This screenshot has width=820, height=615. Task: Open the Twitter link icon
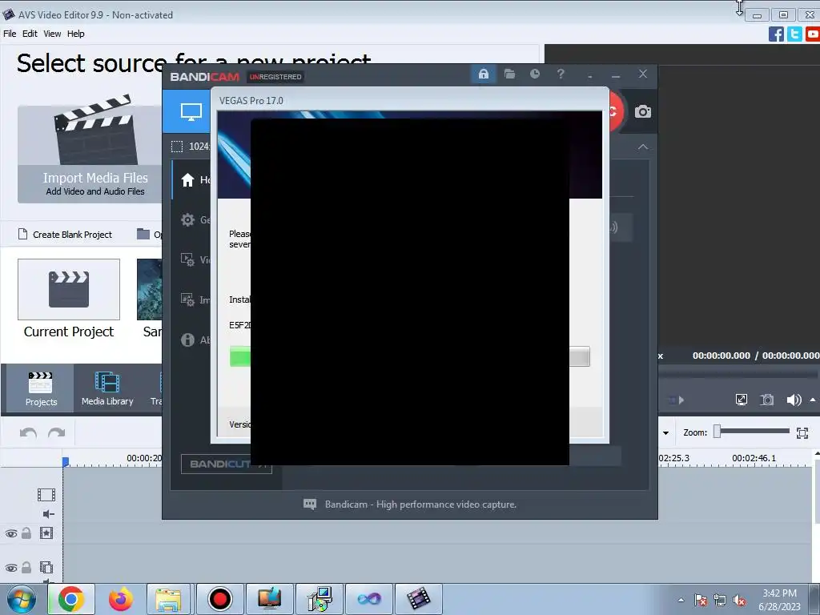pyautogui.click(x=794, y=34)
